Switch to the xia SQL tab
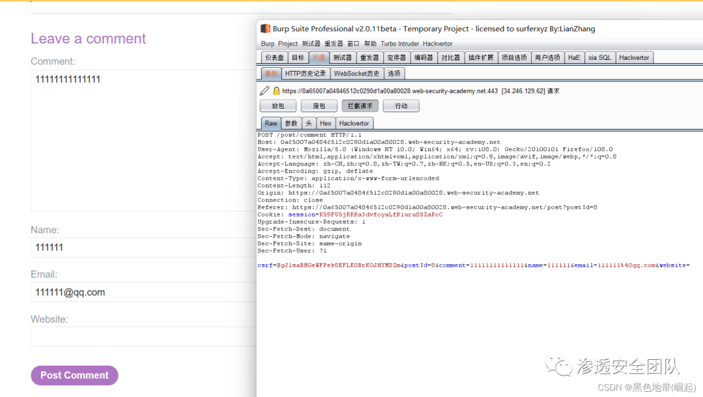Image resolution: width=703 pixels, height=397 pixels. (600, 57)
